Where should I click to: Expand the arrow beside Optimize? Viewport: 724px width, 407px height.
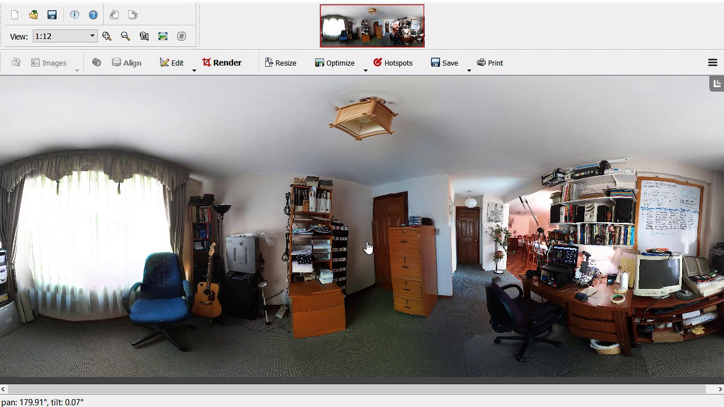365,70
